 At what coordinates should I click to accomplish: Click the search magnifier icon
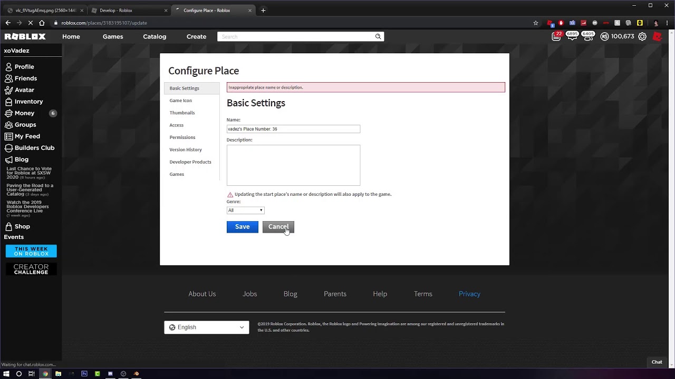(378, 37)
